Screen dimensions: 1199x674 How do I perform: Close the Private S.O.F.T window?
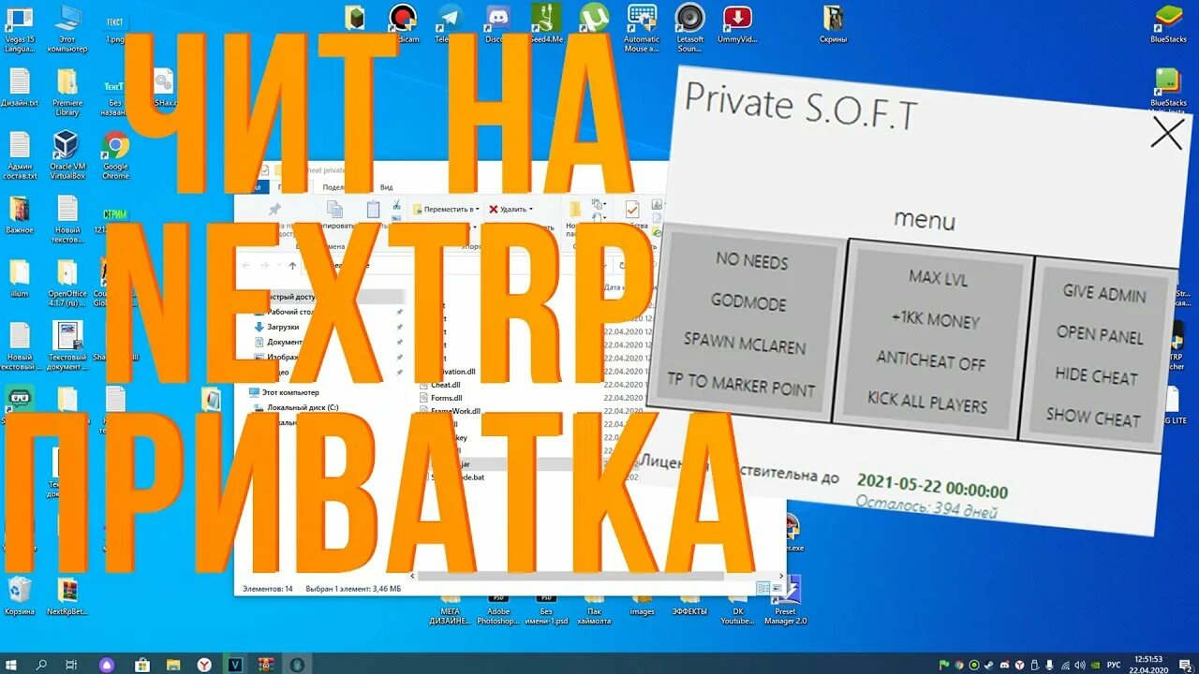[x=1167, y=133]
